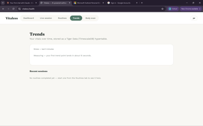Close the Microsoft Outlook tab

[103, 3]
